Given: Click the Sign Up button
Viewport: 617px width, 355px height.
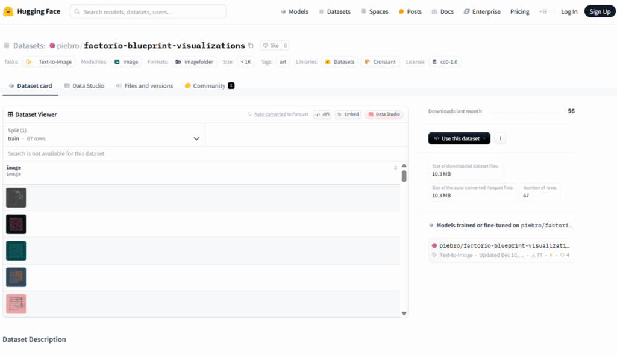Looking at the screenshot, I should (x=600, y=12).
